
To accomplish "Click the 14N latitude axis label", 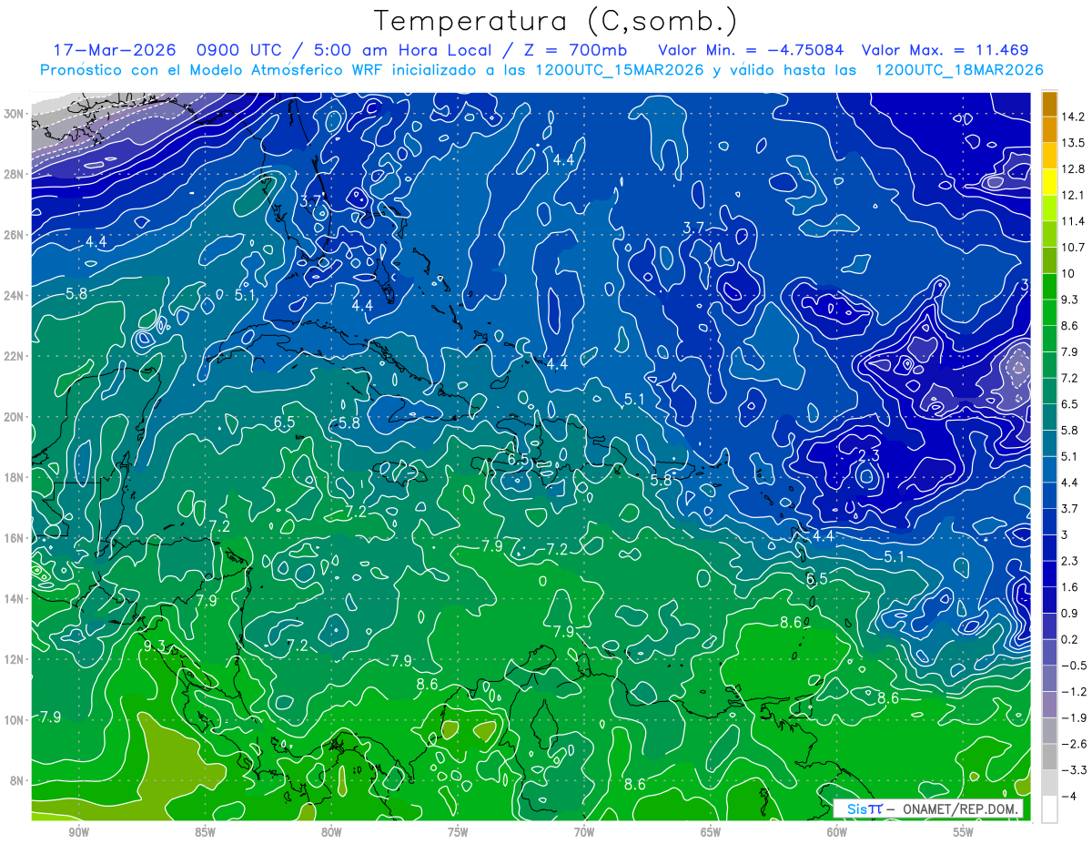I will point(15,598).
